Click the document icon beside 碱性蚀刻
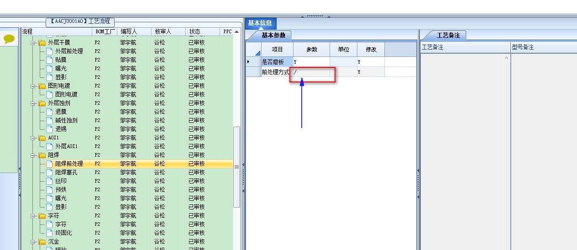The image size is (577, 250). 49,120
